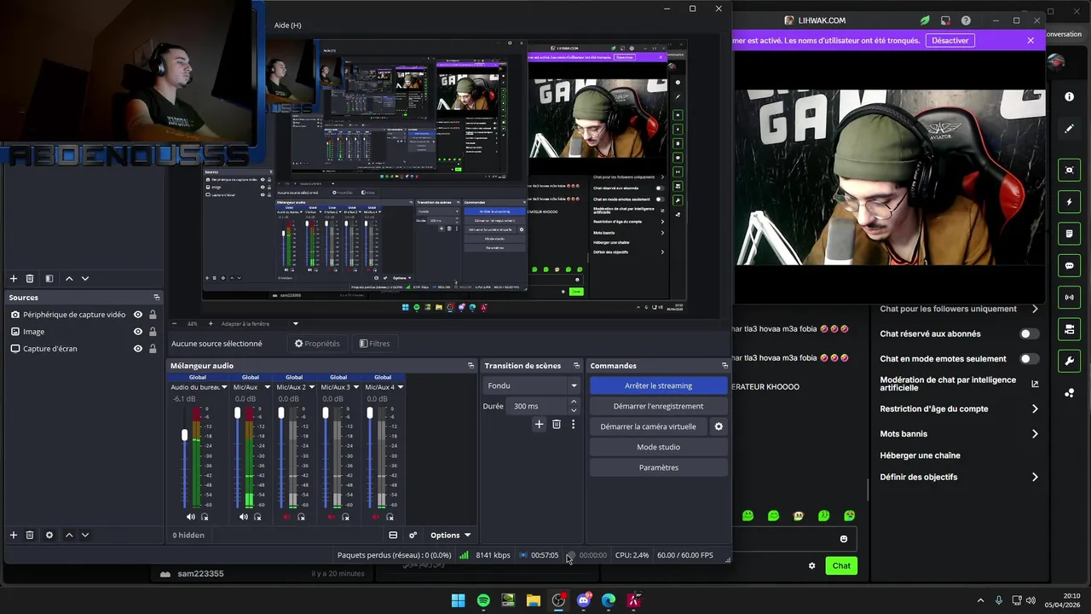The image size is (1091, 614).
Task: Enable Chat réservé aux abonnés switch
Action: coord(1030,334)
